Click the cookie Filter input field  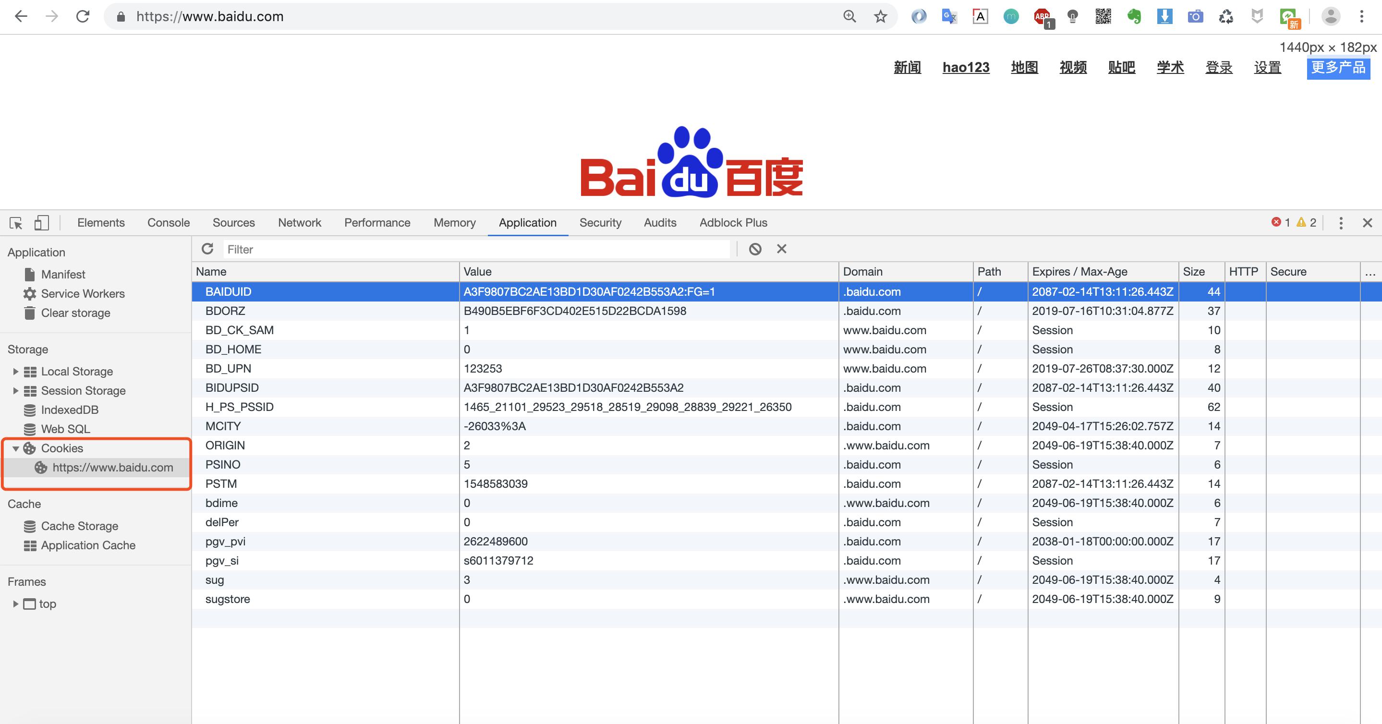pyautogui.click(x=476, y=249)
